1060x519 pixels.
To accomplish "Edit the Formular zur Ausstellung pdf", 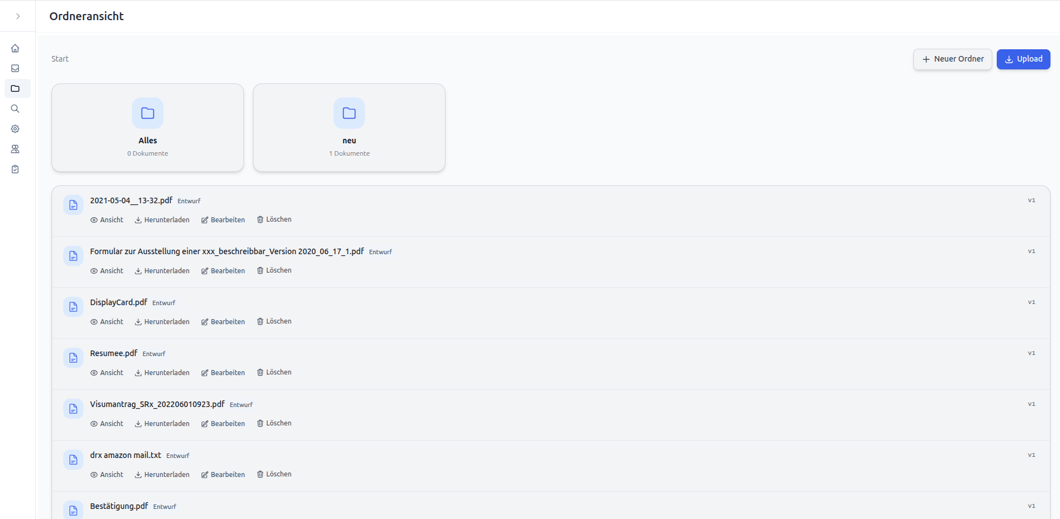I will click(223, 271).
